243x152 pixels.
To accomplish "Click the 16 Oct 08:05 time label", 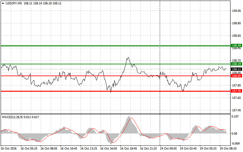I will click(49, 149).
